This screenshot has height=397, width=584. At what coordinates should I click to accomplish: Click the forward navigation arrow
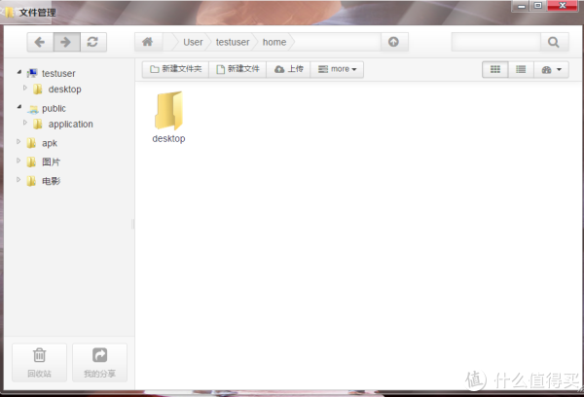click(x=66, y=42)
